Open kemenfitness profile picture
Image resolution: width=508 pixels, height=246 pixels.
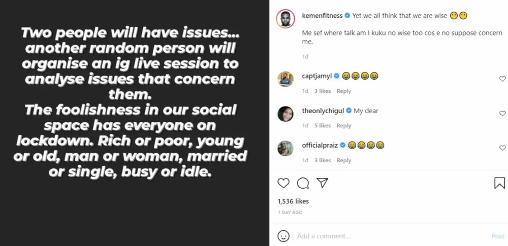click(285, 19)
